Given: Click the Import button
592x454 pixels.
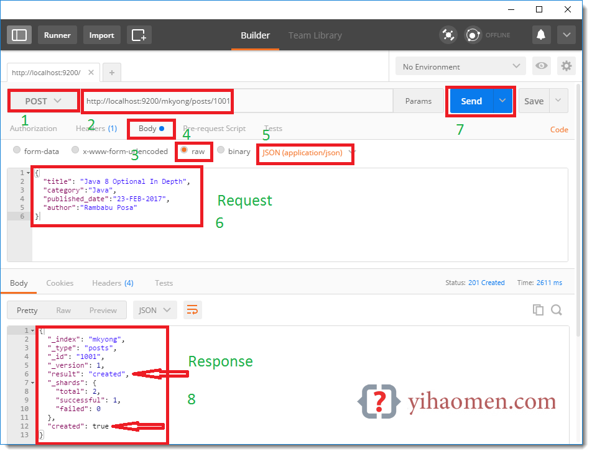Looking at the screenshot, I should [101, 35].
